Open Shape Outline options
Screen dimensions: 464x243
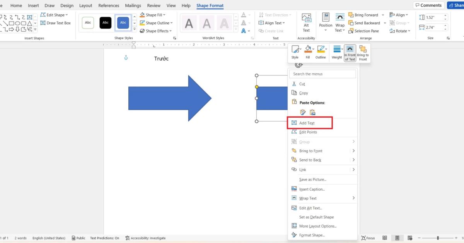pos(156,23)
